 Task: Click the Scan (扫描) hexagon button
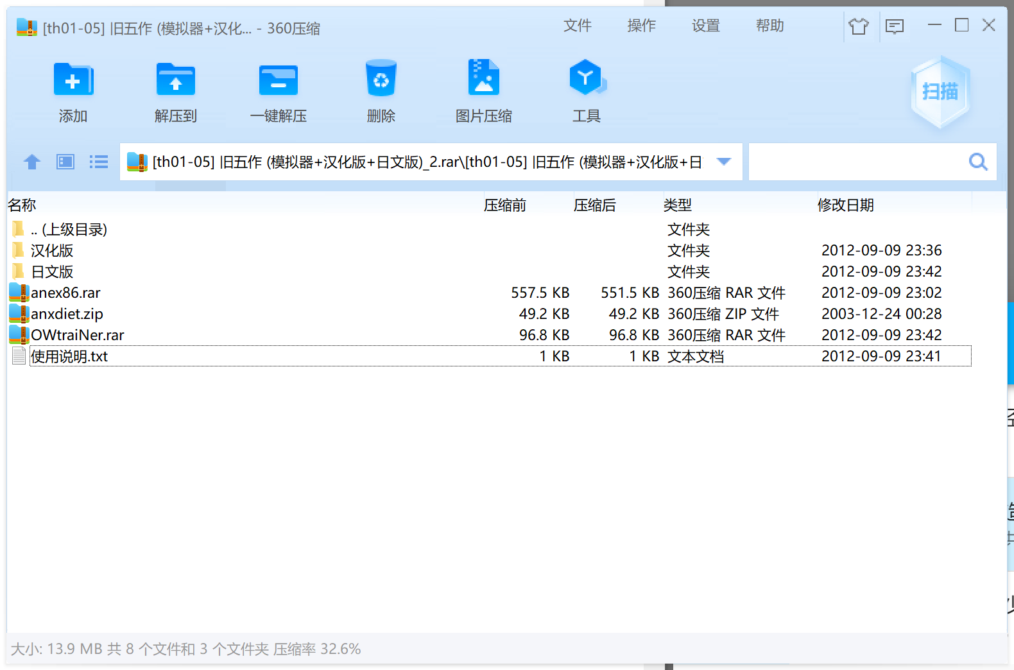[940, 92]
